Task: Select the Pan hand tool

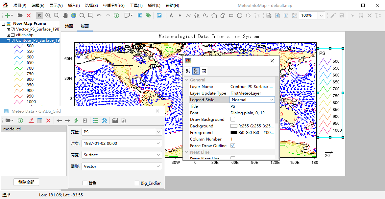Action: click(x=65, y=15)
